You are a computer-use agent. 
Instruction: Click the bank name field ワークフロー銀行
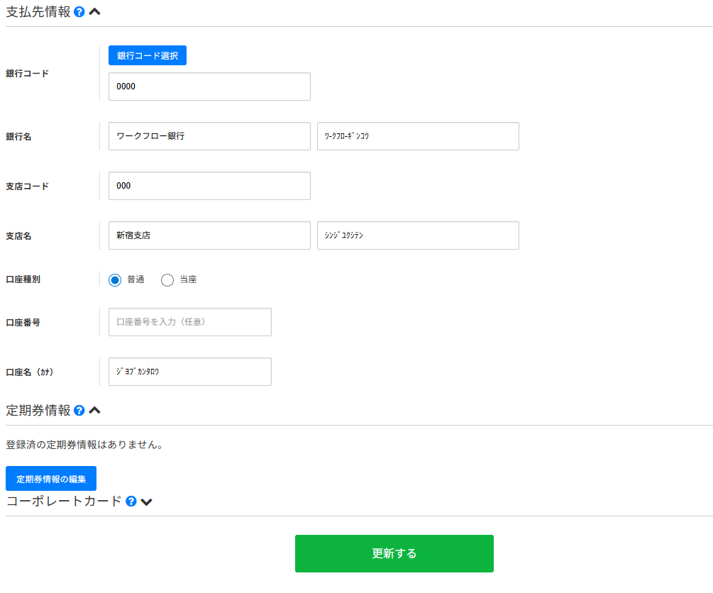(209, 135)
